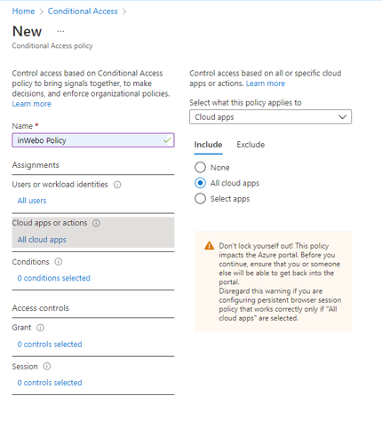Click the Conditions info icon
Viewport: 382px width, 436px height.
59,262
